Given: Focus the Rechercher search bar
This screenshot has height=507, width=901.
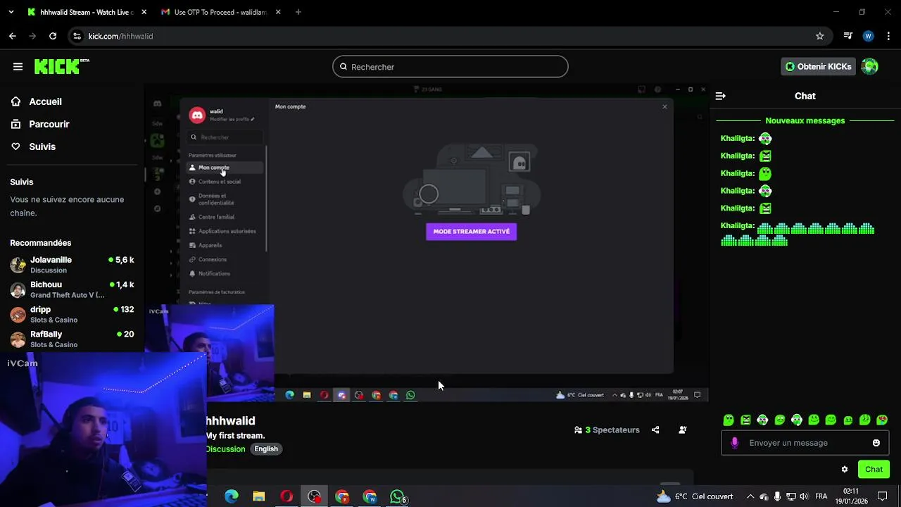Looking at the screenshot, I should pos(450,67).
